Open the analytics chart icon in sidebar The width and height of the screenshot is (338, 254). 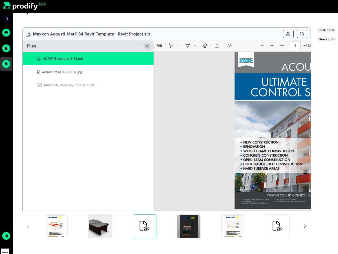click(6, 236)
